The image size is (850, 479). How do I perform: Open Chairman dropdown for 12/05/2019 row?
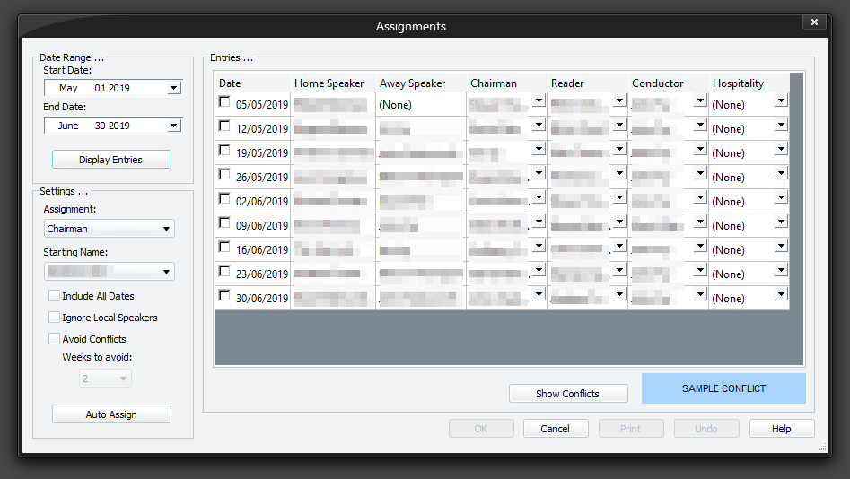[x=539, y=126]
